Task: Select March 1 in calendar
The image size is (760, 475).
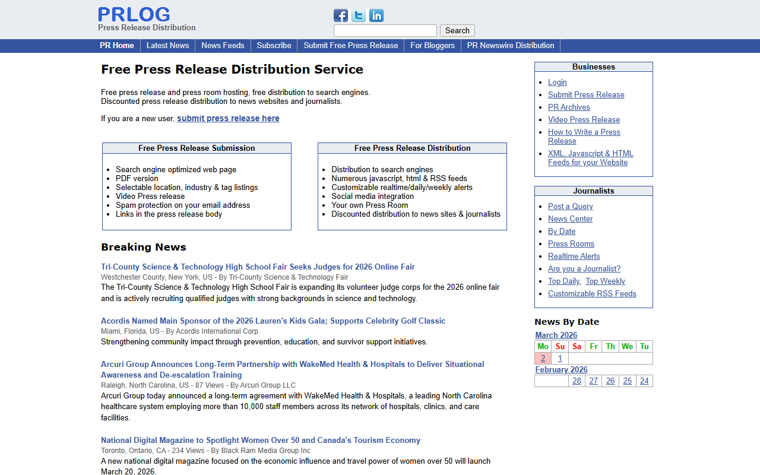Action: pos(560,358)
